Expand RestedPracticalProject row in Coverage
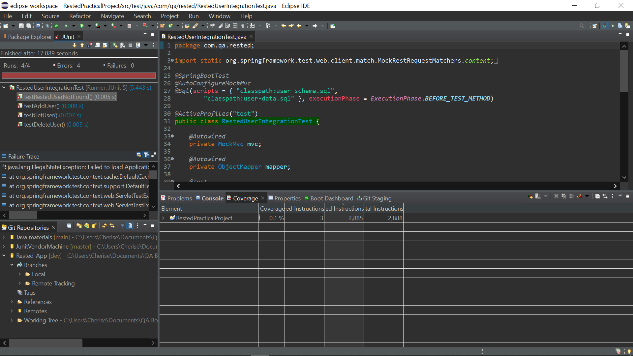The width and height of the screenshot is (633, 356). click(163, 218)
